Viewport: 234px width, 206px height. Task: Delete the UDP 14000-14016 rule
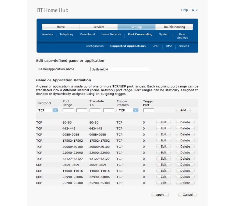tap(185, 171)
